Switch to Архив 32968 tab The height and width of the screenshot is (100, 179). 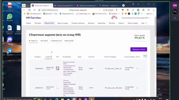69,41
